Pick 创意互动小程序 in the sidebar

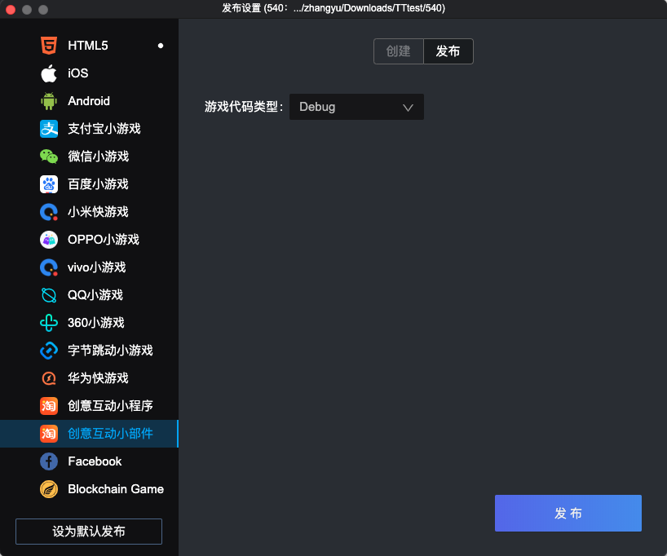110,406
